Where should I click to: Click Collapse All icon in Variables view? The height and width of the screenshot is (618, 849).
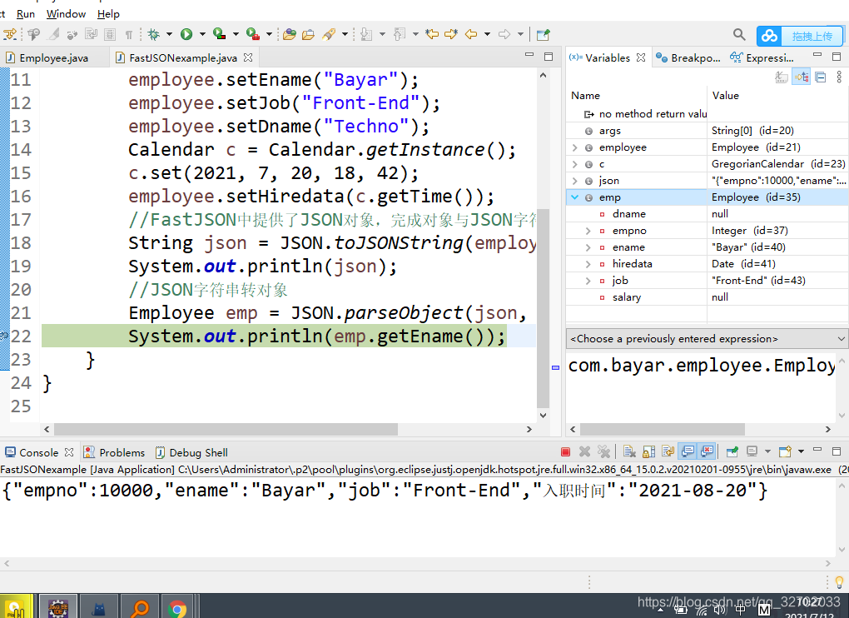821,77
